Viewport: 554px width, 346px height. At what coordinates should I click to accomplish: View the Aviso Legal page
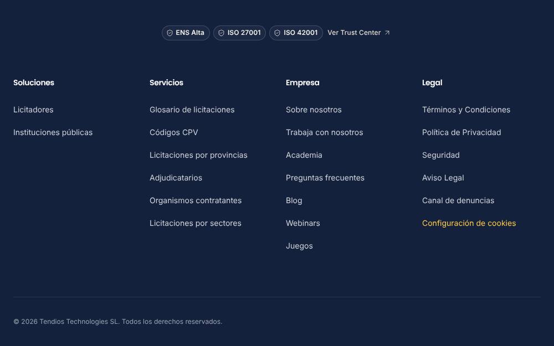pyautogui.click(x=443, y=178)
